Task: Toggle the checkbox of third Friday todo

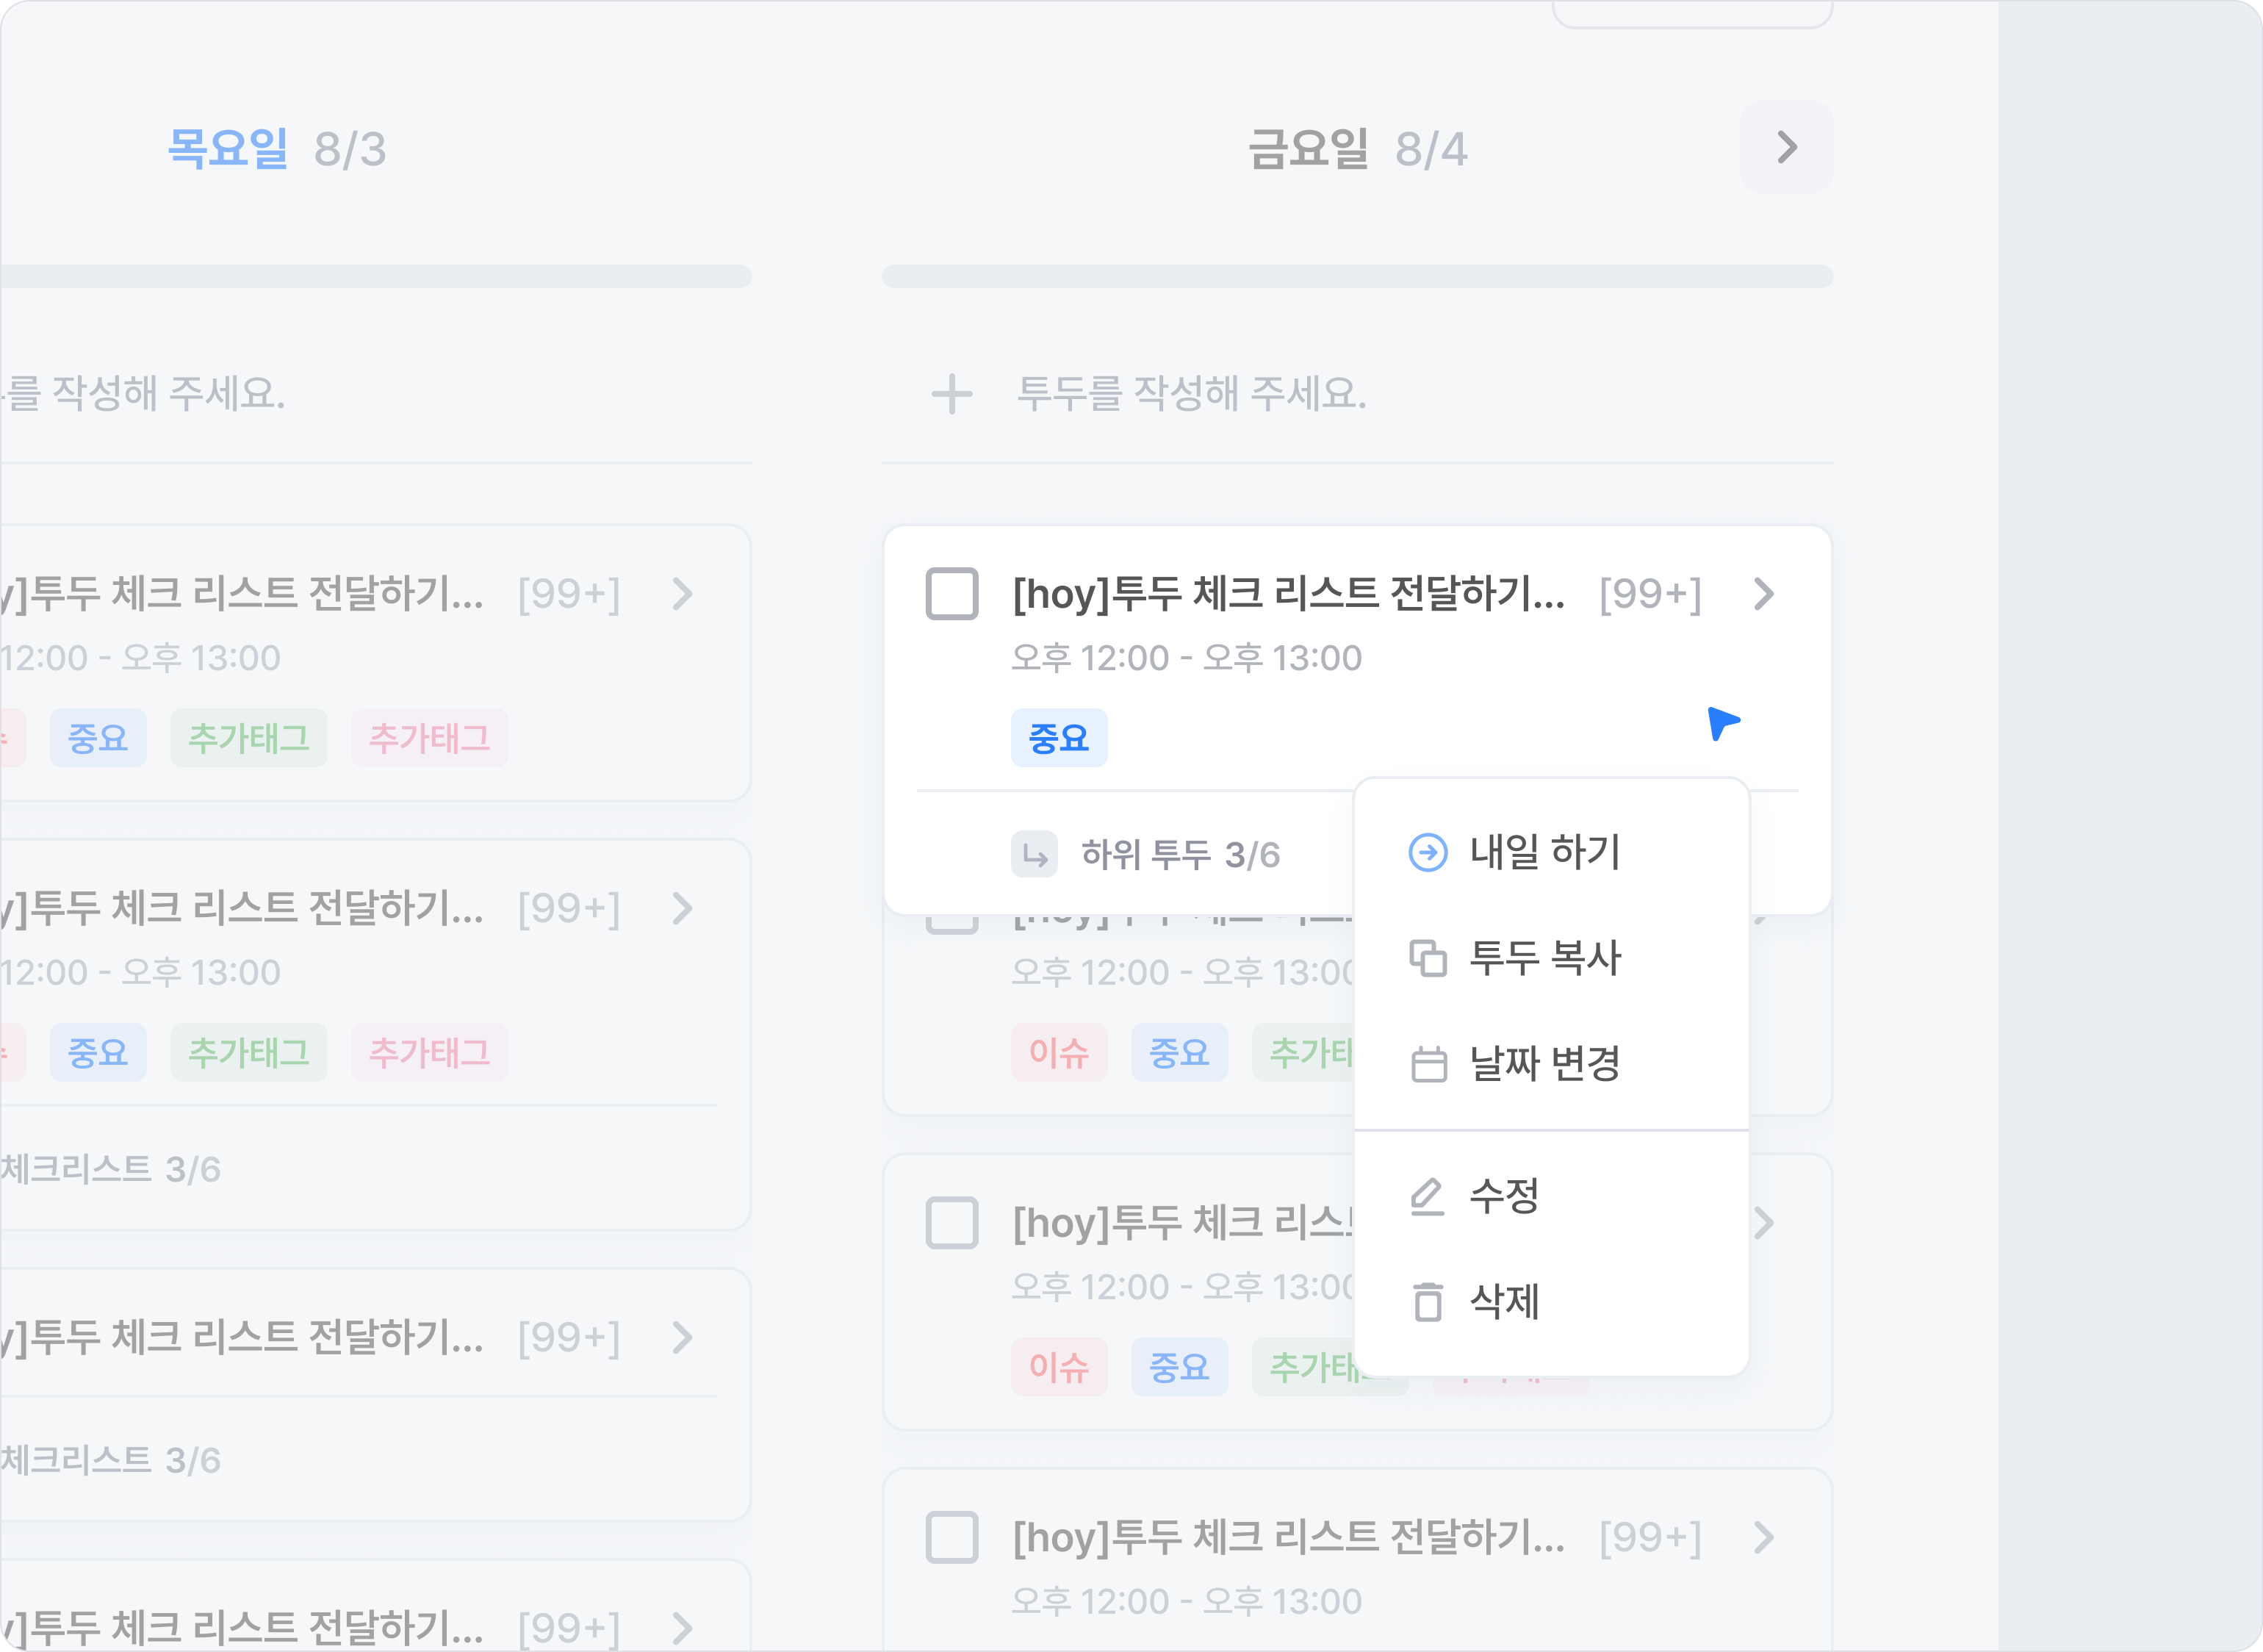Action: 951,1223
